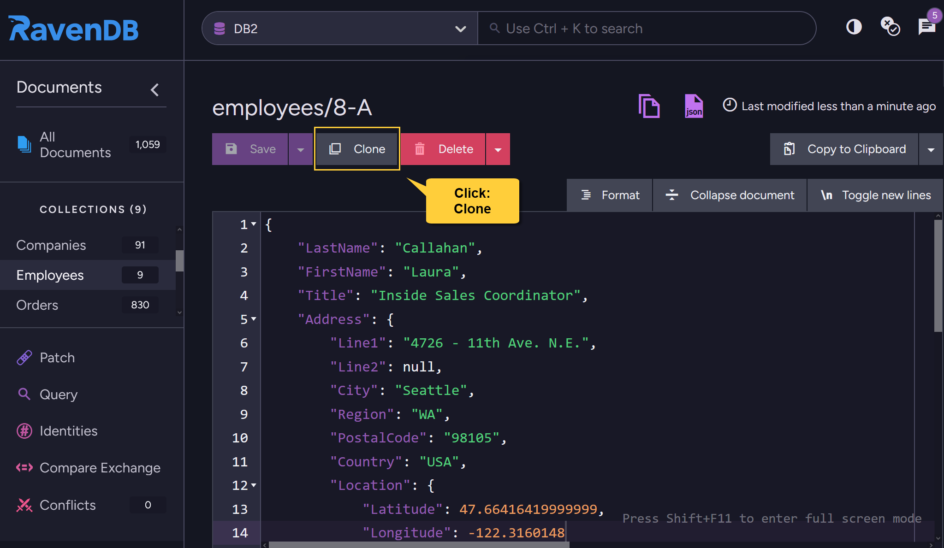Select the Orders collection
The height and width of the screenshot is (548, 944).
[88, 305]
